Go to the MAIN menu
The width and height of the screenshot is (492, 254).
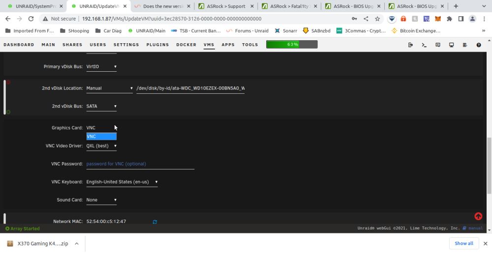click(x=48, y=45)
